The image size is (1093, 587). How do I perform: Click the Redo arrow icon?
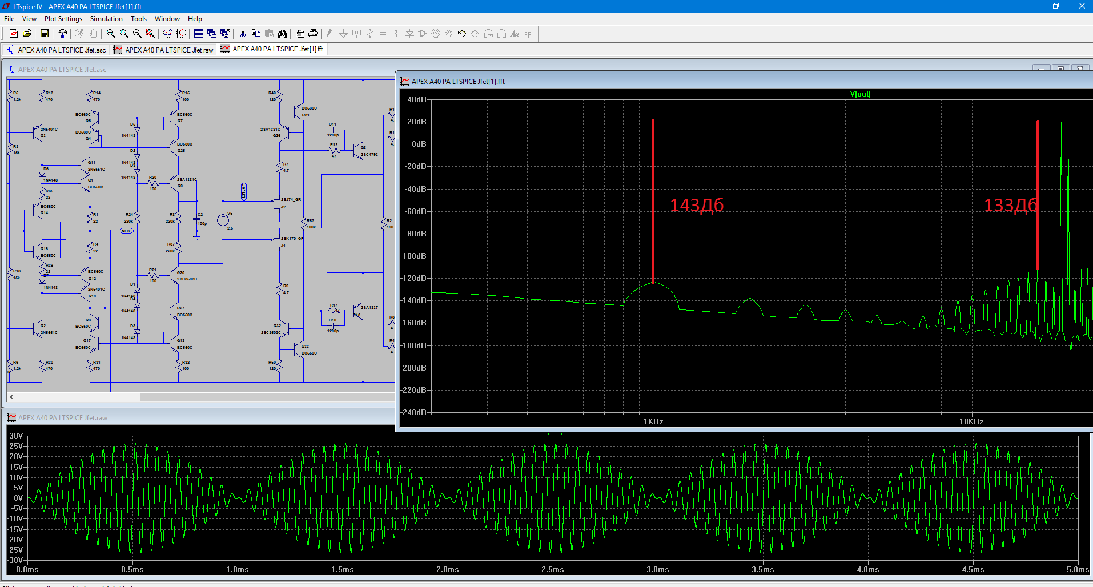click(475, 34)
